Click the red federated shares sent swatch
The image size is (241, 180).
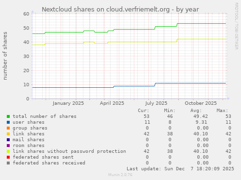[8, 157]
